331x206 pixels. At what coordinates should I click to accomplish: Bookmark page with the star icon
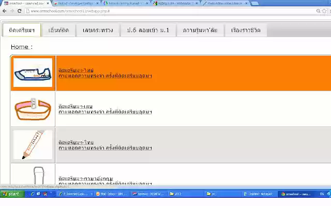click(324, 11)
